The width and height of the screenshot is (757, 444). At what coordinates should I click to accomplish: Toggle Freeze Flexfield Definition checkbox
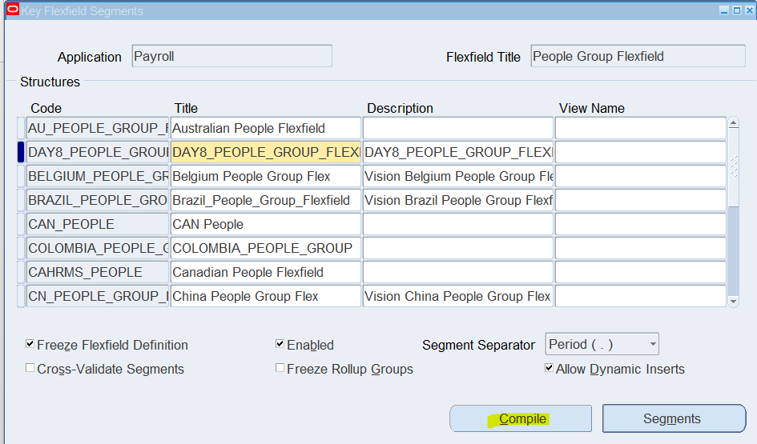tap(30, 344)
